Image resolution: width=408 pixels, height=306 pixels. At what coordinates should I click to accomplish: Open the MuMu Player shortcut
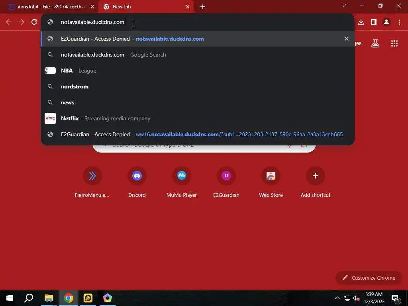182,182
